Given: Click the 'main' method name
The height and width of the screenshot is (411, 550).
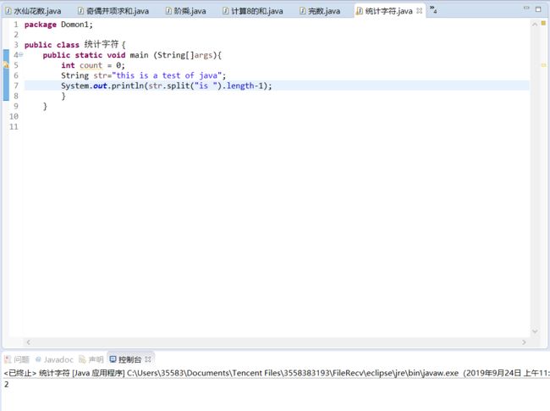Looking at the screenshot, I should pyautogui.click(x=140, y=55).
